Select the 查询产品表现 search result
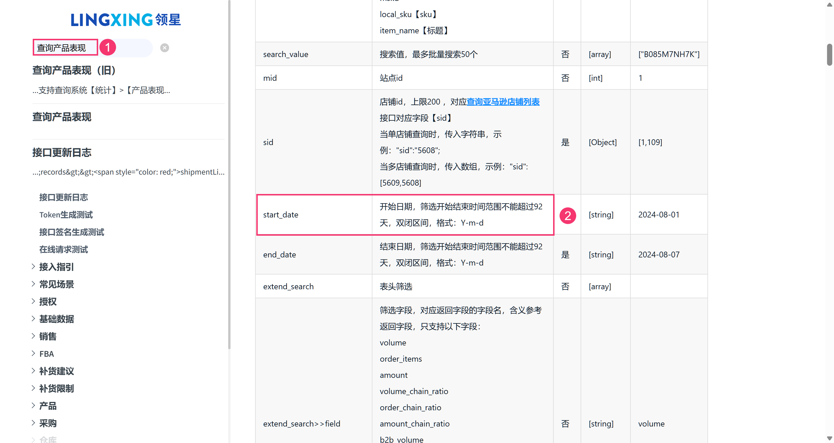Screen dimensions: 834x443 62,117
